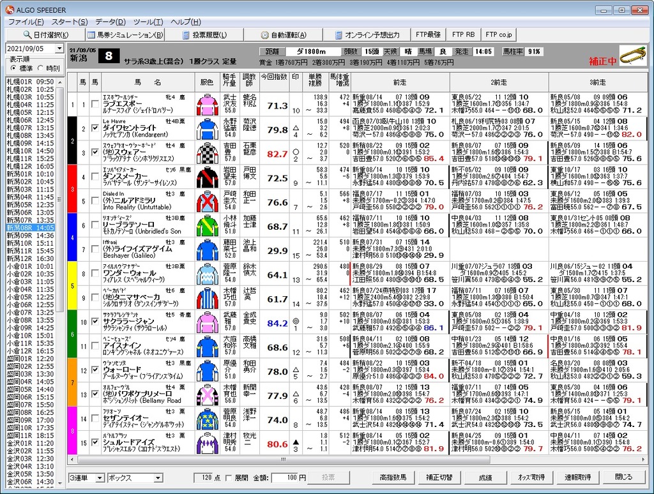Image resolution: width=654 pixels, height=494 pixels.
Task: Click セザンテイオー jockey silks icon
Action: coord(208,420)
